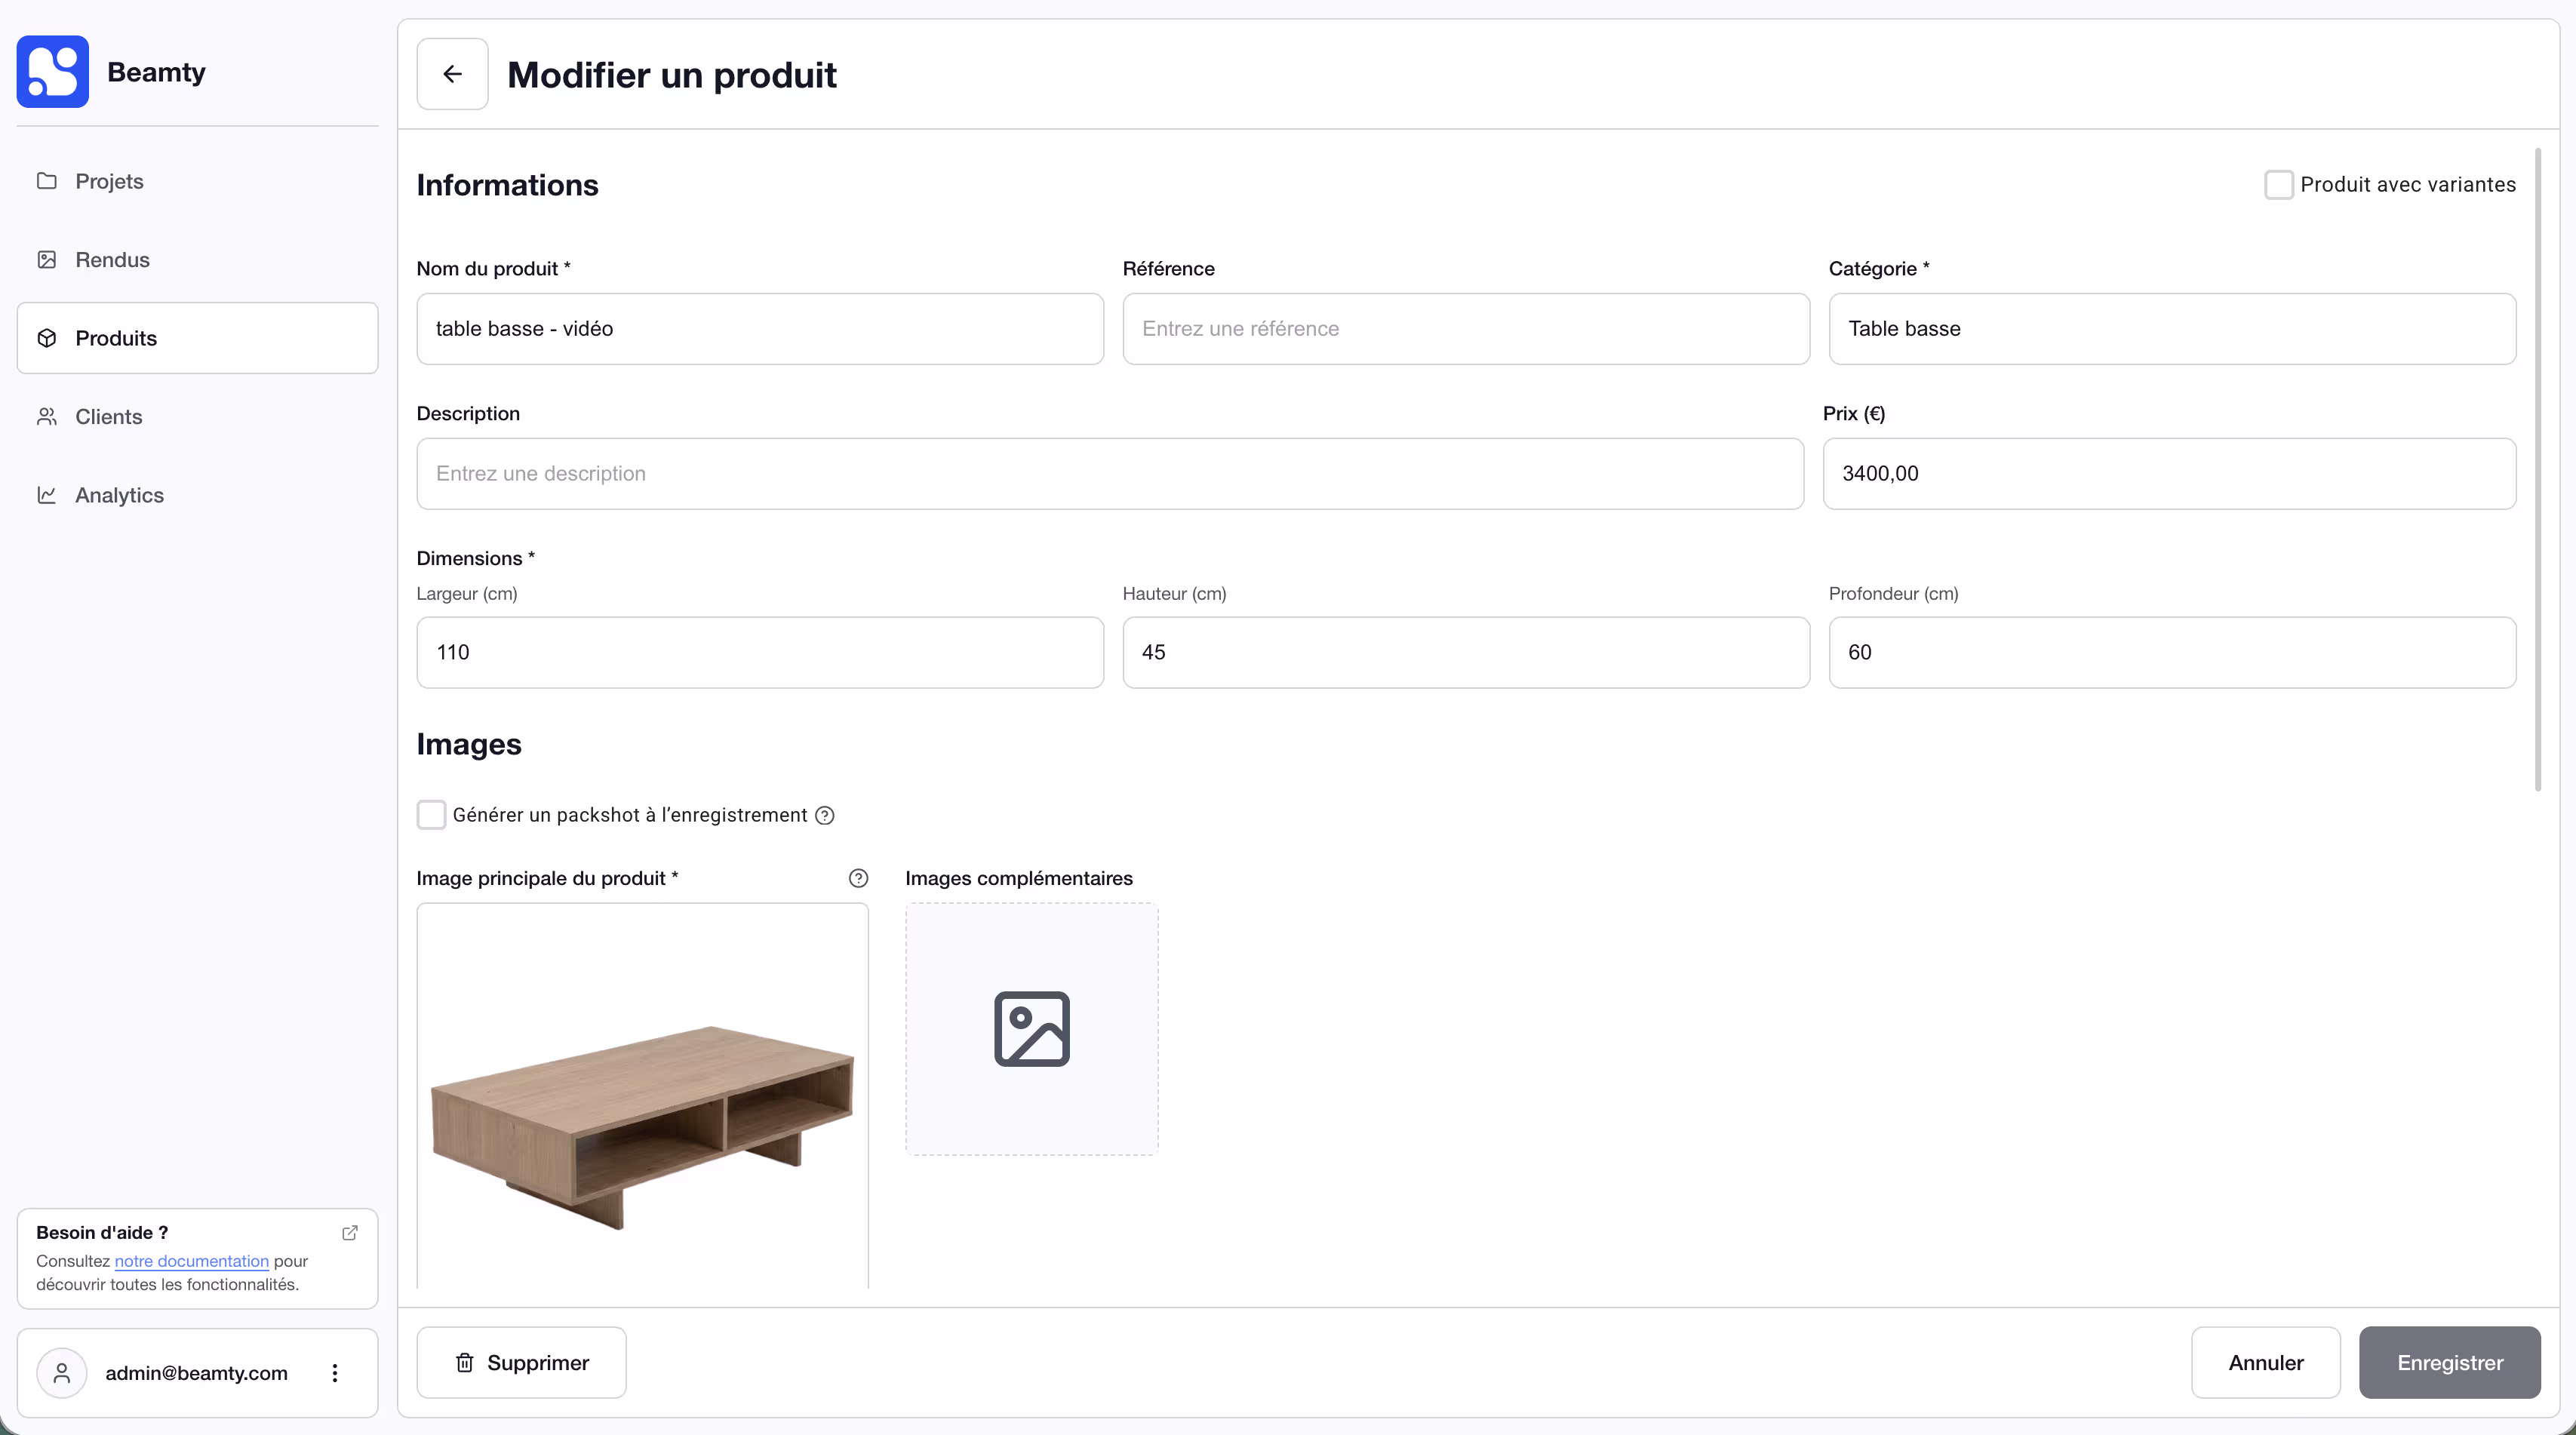2576x1435 pixels.
Task: Click the Supprimer button
Action: (521, 1363)
